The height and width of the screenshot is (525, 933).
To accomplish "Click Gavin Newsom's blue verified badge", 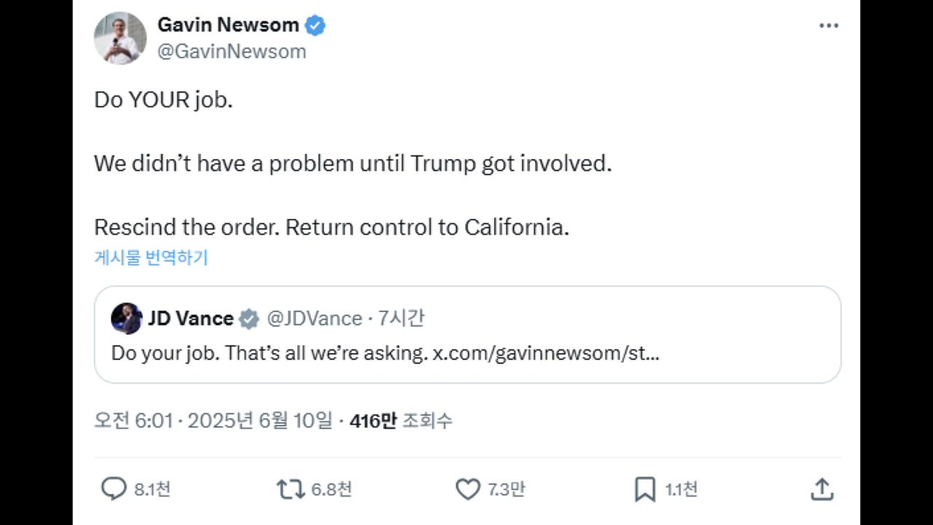I will click(x=315, y=26).
